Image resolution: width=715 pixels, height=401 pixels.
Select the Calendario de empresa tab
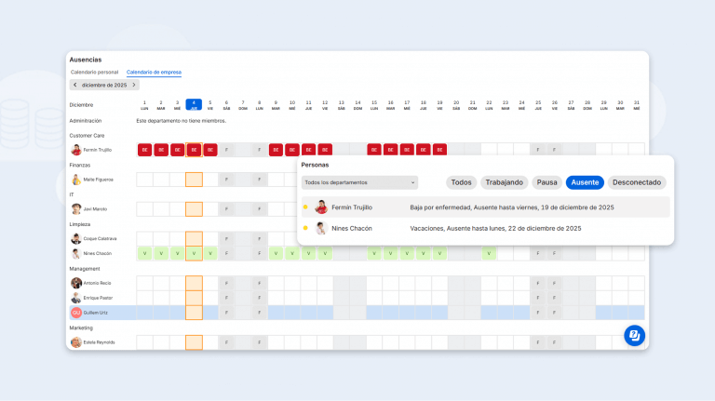[154, 72]
